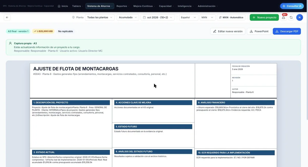Viewport: 308px width, 167px height.
Task: Download the A3 with Descargar PDF
Action: tap(287, 31)
